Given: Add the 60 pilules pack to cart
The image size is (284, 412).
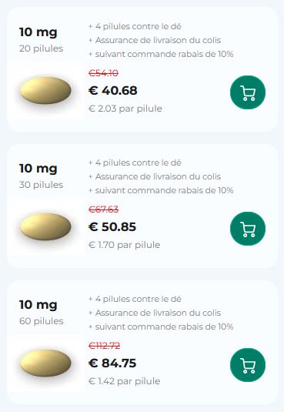Looking at the screenshot, I should (248, 365).
